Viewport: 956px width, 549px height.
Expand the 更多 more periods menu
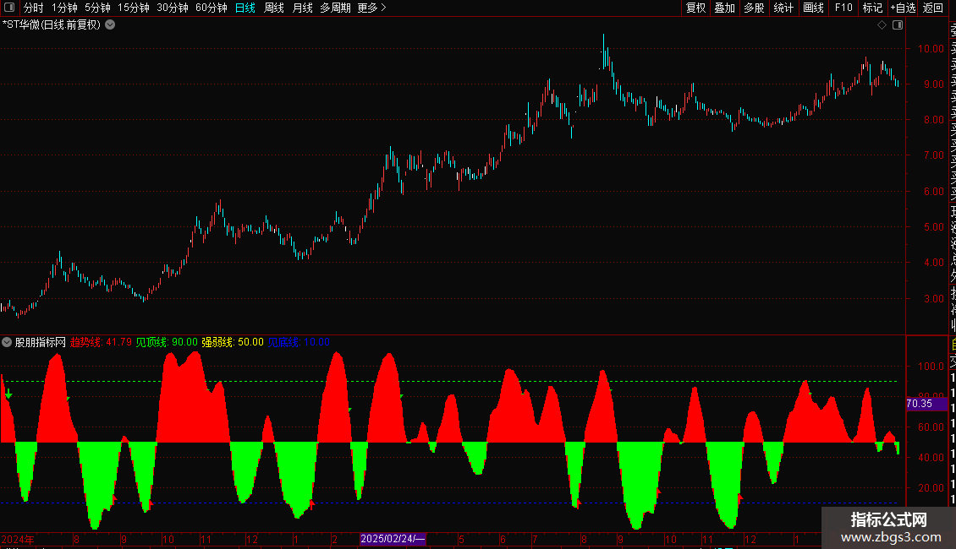pyautogui.click(x=372, y=8)
